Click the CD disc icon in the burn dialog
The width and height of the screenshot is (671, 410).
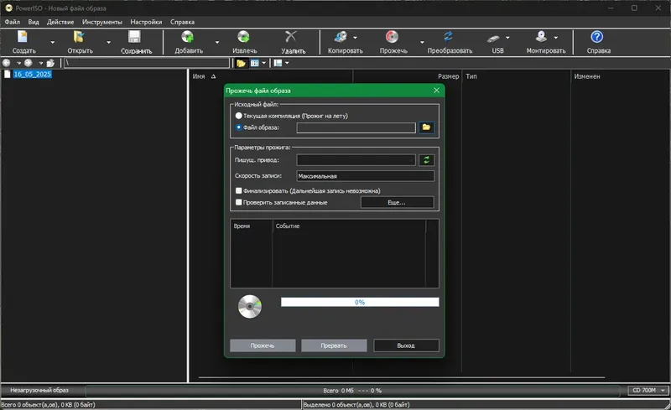[x=250, y=306]
